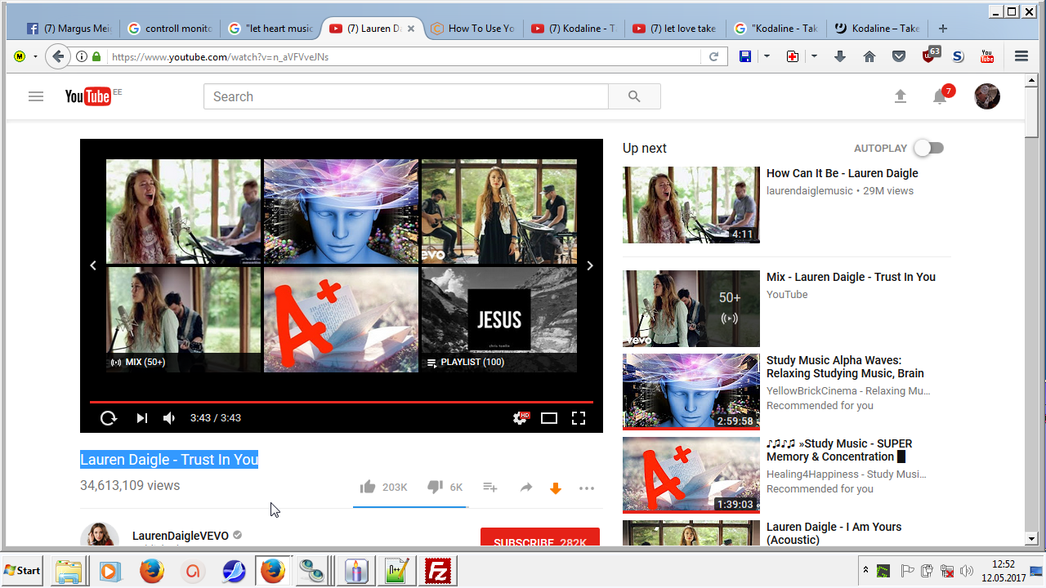The height and width of the screenshot is (588, 1046).
Task: Click the YouTube extension toolbar icon
Action: pyautogui.click(x=987, y=56)
